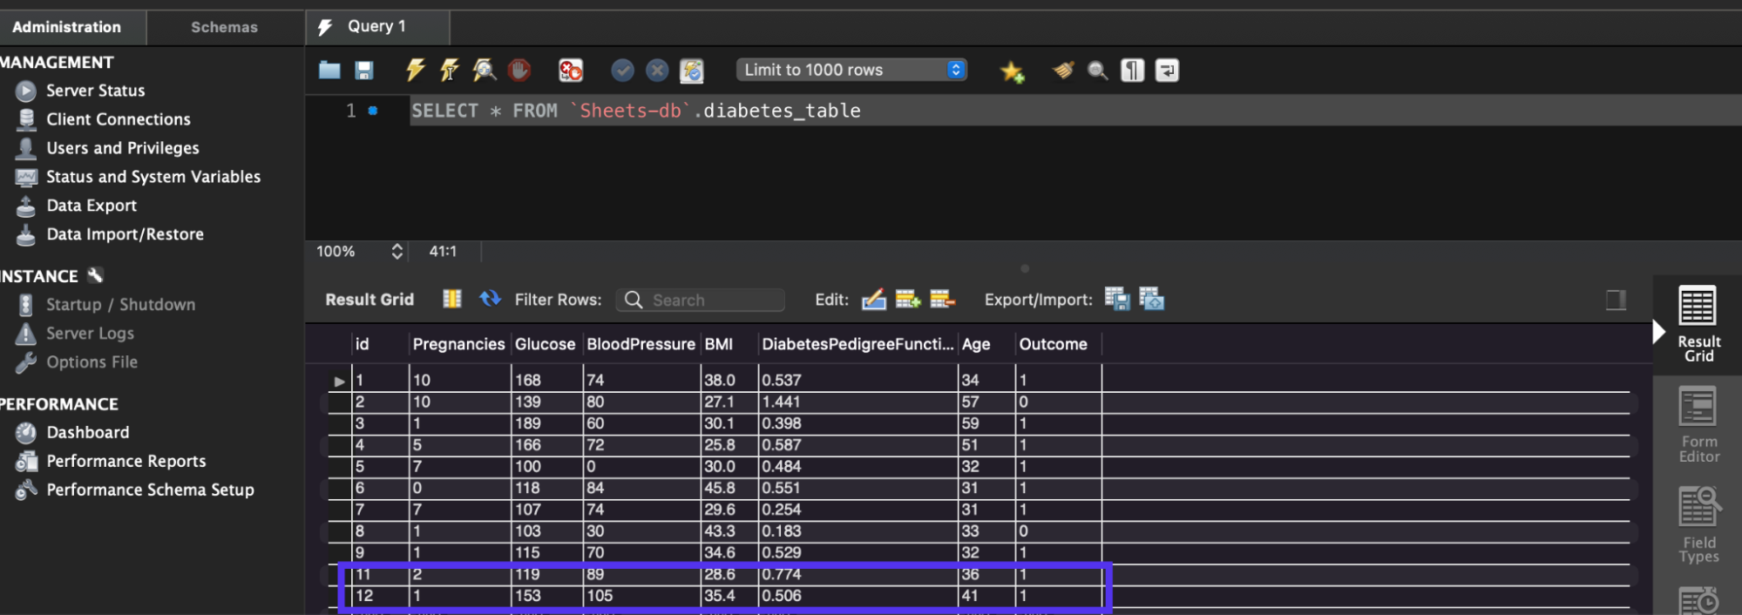Commit transaction with blue checkmark icon
The height and width of the screenshot is (615, 1742).
(x=622, y=71)
